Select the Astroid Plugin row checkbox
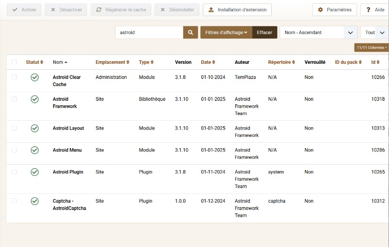Viewport: 389px width, 247px height. [x=14, y=171]
